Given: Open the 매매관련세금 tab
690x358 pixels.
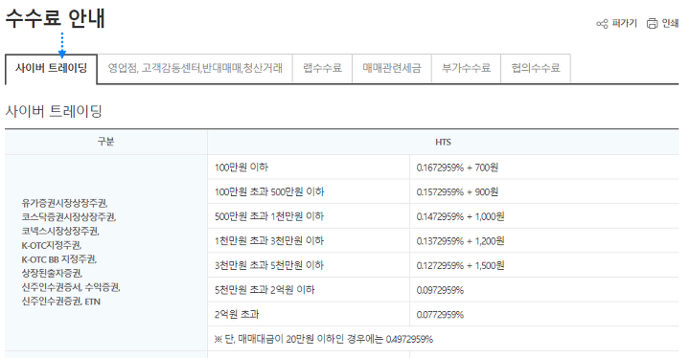Looking at the screenshot, I should click(392, 68).
